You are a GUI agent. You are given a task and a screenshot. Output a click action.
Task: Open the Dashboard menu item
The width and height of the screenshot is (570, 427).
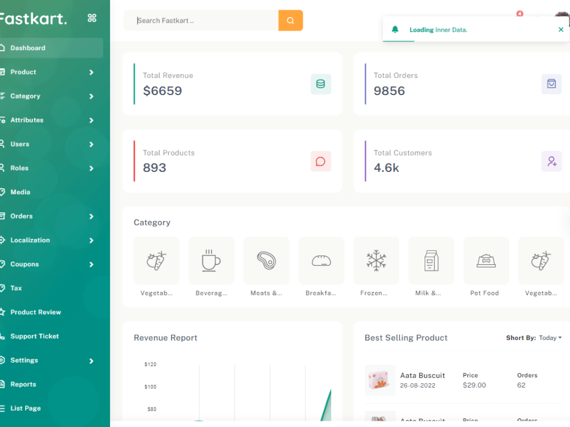click(51, 48)
